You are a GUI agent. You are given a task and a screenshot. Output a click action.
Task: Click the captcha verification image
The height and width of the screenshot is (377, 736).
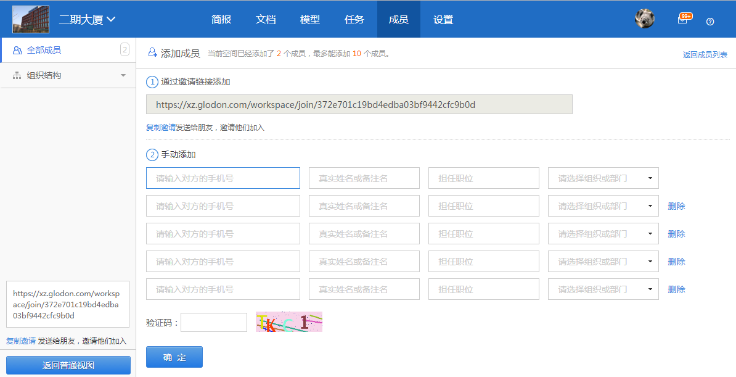[x=289, y=322]
